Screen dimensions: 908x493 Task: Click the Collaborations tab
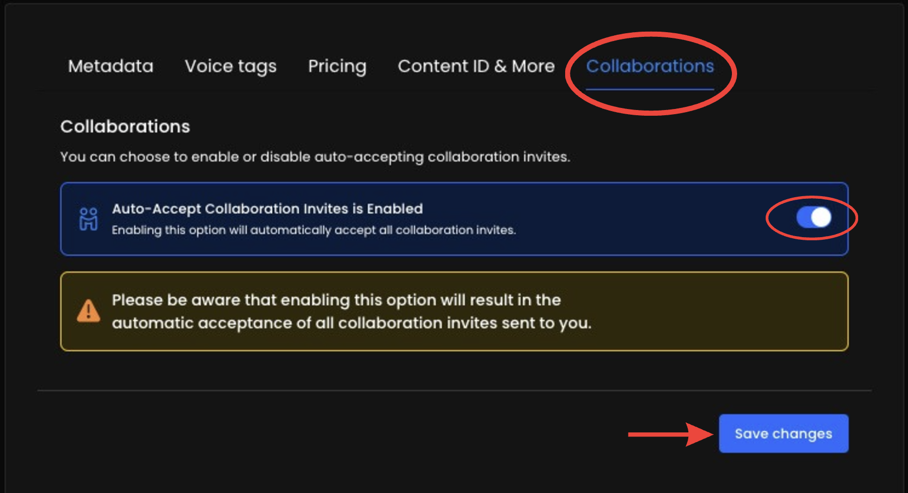[x=650, y=66]
